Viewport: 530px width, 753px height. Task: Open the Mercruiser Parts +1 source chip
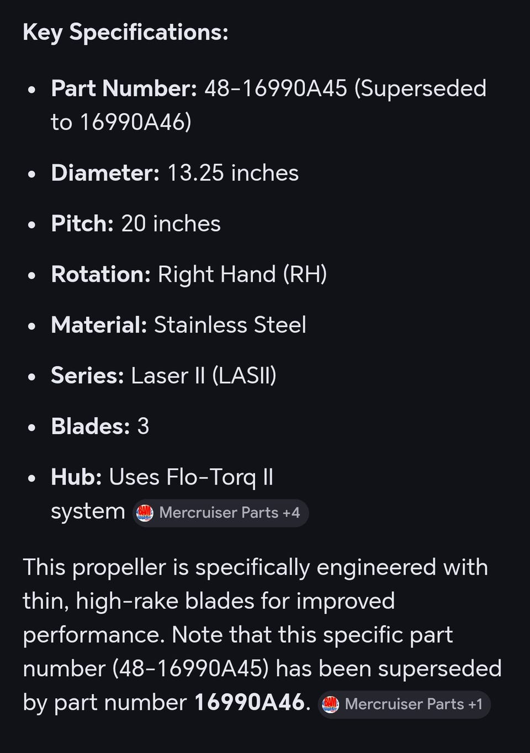click(x=405, y=704)
